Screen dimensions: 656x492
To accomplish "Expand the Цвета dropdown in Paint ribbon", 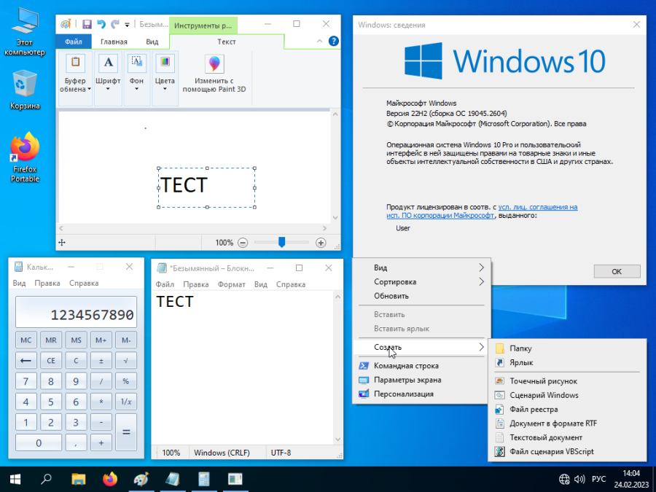I will [x=165, y=78].
